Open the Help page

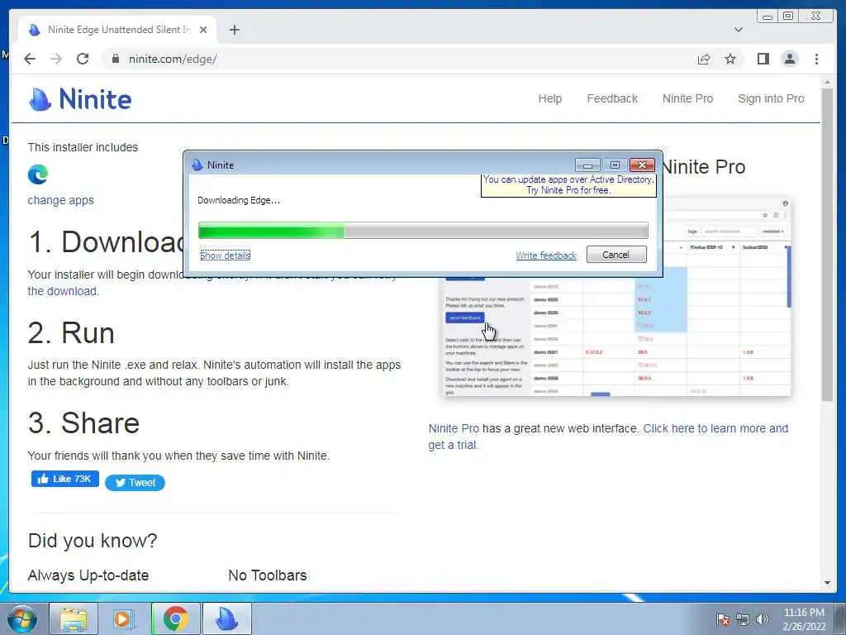coord(549,98)
